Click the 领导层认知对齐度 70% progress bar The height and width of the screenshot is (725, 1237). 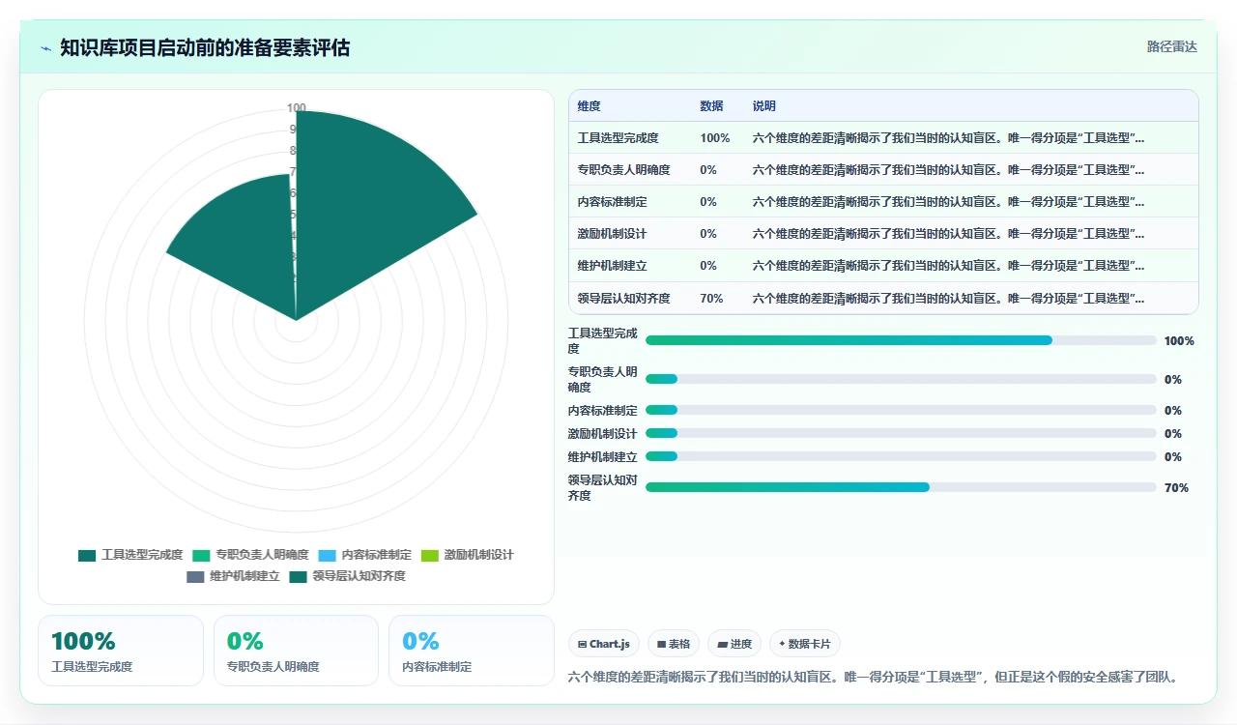click(901, 487)
